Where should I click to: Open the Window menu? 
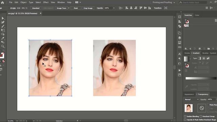[61, 2]
